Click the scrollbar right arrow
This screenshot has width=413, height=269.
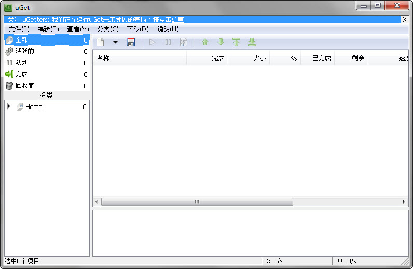point(404,201)
